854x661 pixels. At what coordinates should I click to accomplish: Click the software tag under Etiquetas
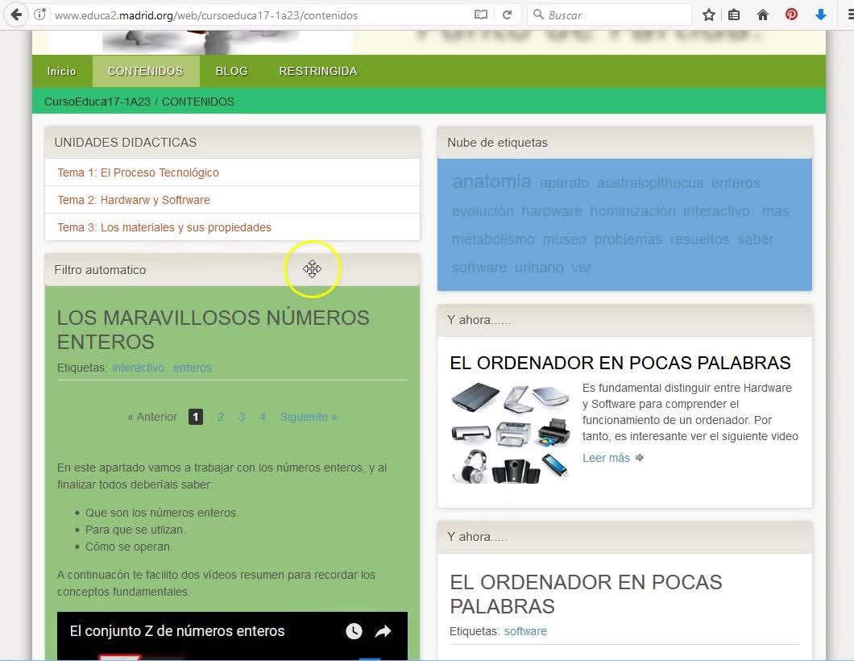pos(525,631)
